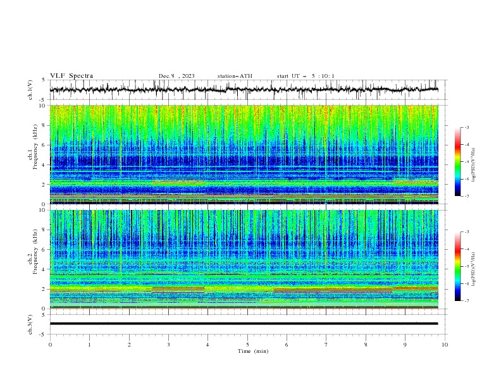The height and width of the screenshot is (387, 501).
Task: Click the '-7' tick on ch.2 colorbar
Action: [467, 301]
